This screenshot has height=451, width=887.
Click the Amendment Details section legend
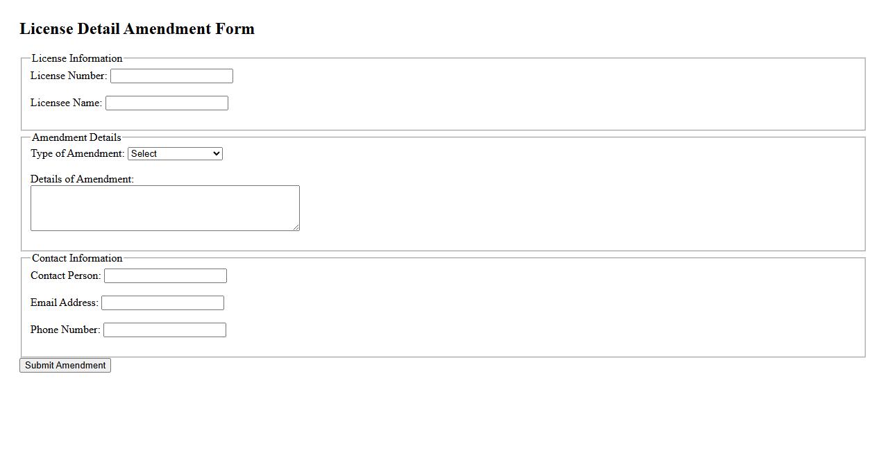[x=76, y=137]
